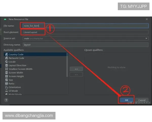Select UI Mode from qualifier list
This screenshot has height=122, width=152.
click(13, 91)
